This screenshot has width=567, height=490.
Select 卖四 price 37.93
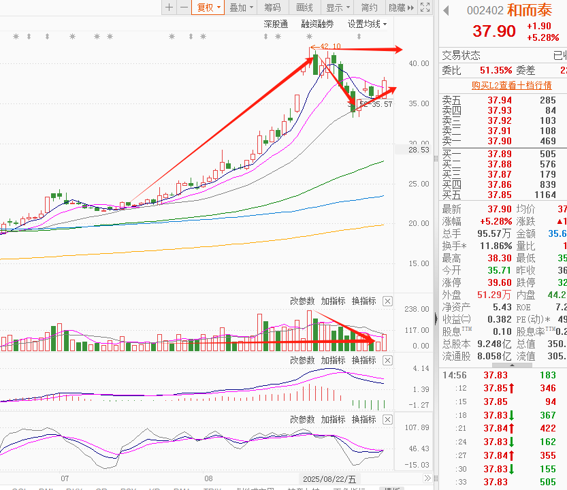500,110
